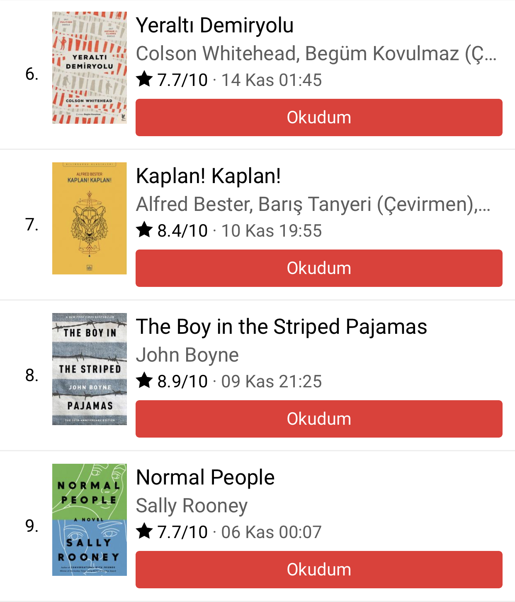This screenshot has width=515, height=602.
Task: Select author line Alfred Bester, Barış Tanyeri
Action: [313, 204]
